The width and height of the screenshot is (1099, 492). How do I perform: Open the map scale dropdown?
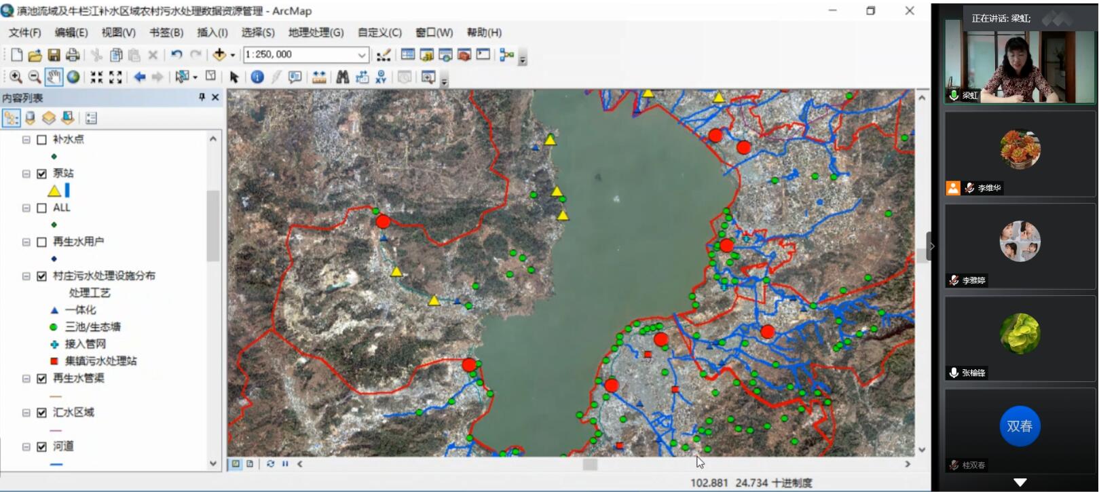[362, 55]
